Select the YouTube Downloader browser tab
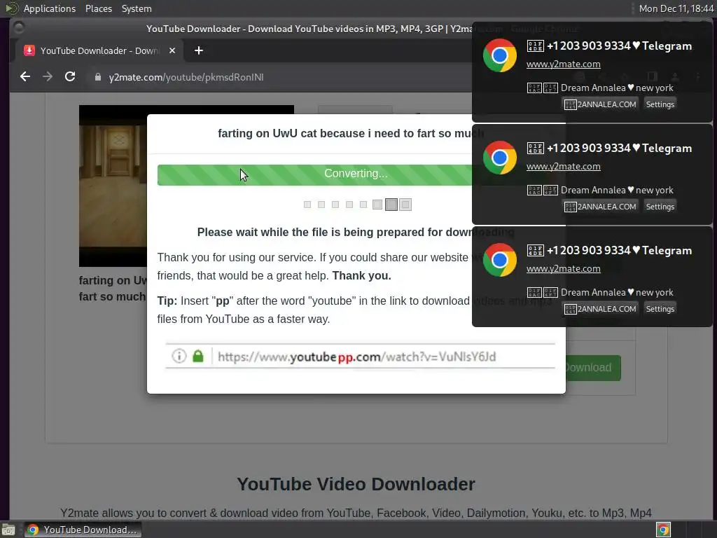Screen dimensions: 717x538 (99, 50)
